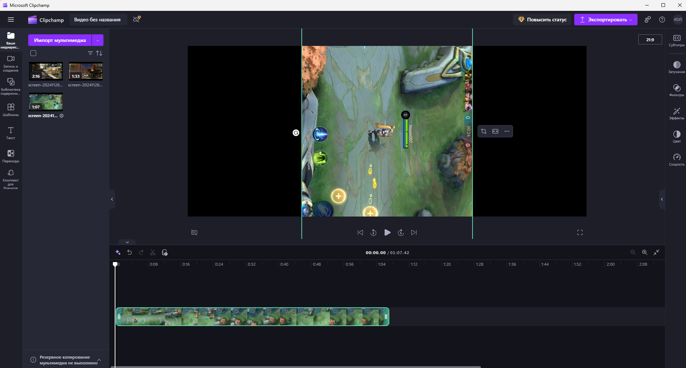Open the AI suggestions sparkle tool
The width and height of the screenshot is (686, 368).
[118, 252]
